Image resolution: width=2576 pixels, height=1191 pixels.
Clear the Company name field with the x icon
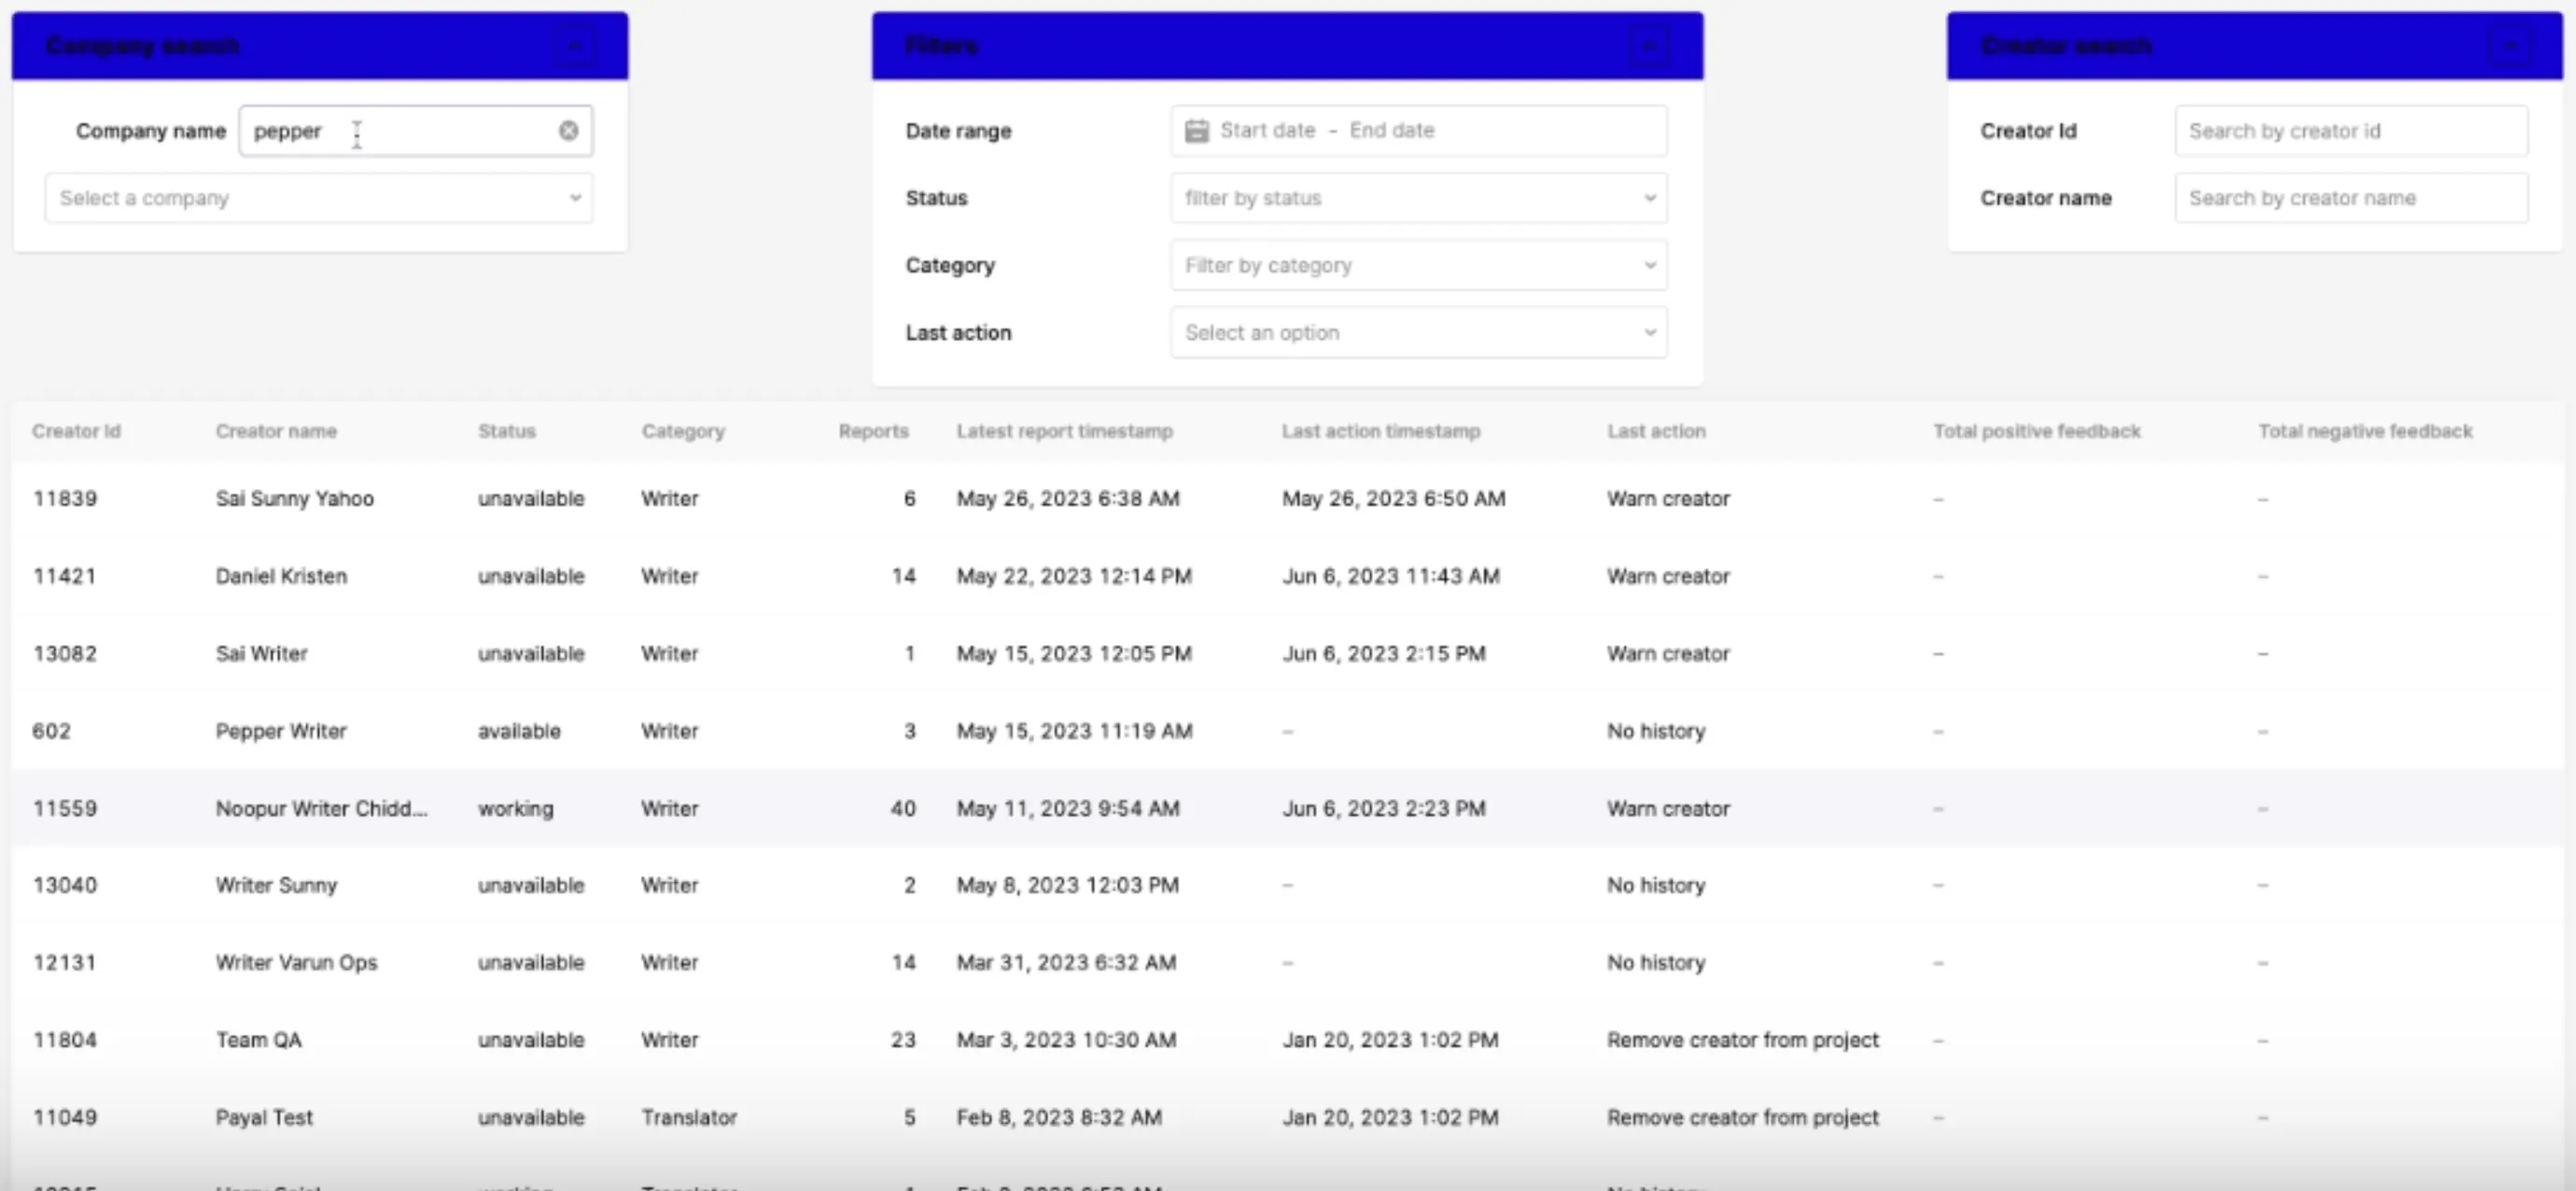568,131
